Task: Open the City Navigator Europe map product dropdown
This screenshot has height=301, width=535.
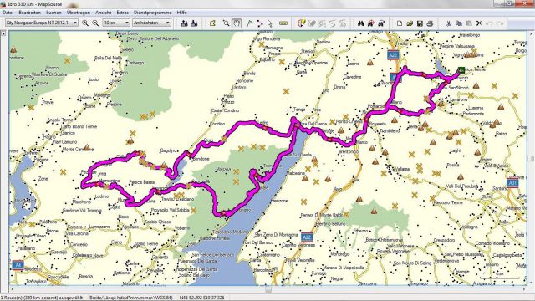Action: 42,23
